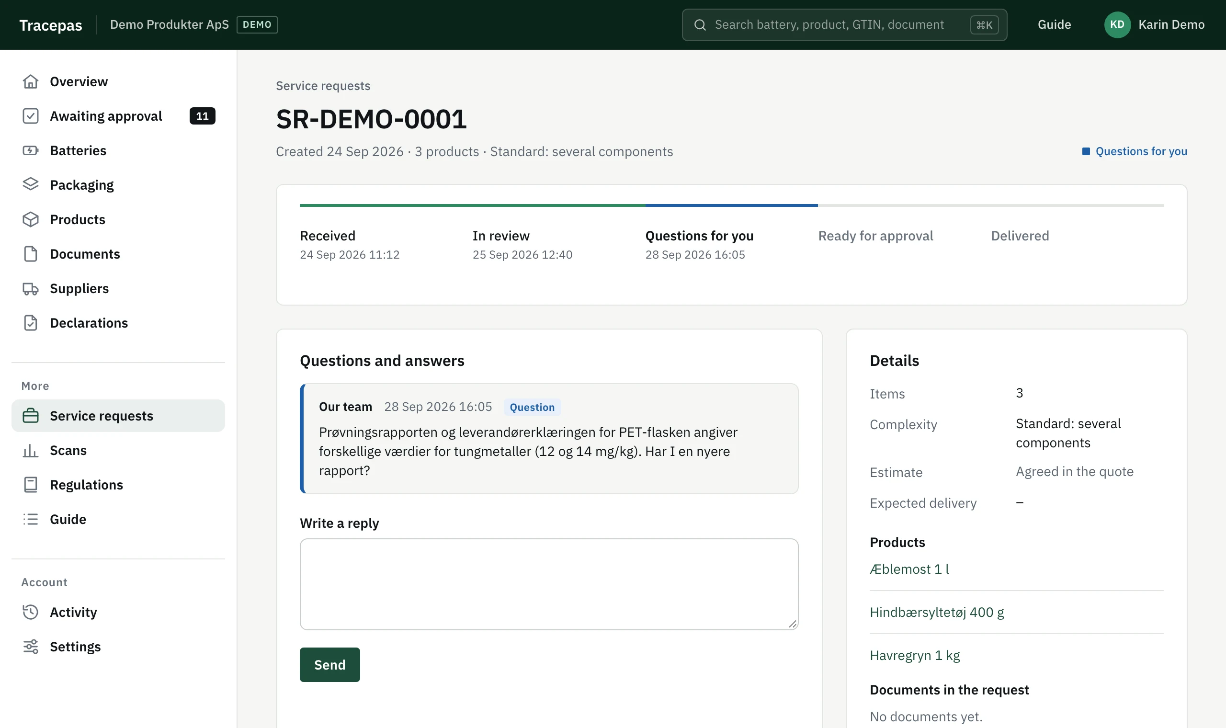Select the Suppliers truck icon
Viewport: 1226px width, 728px height.
tap(30, 288)
